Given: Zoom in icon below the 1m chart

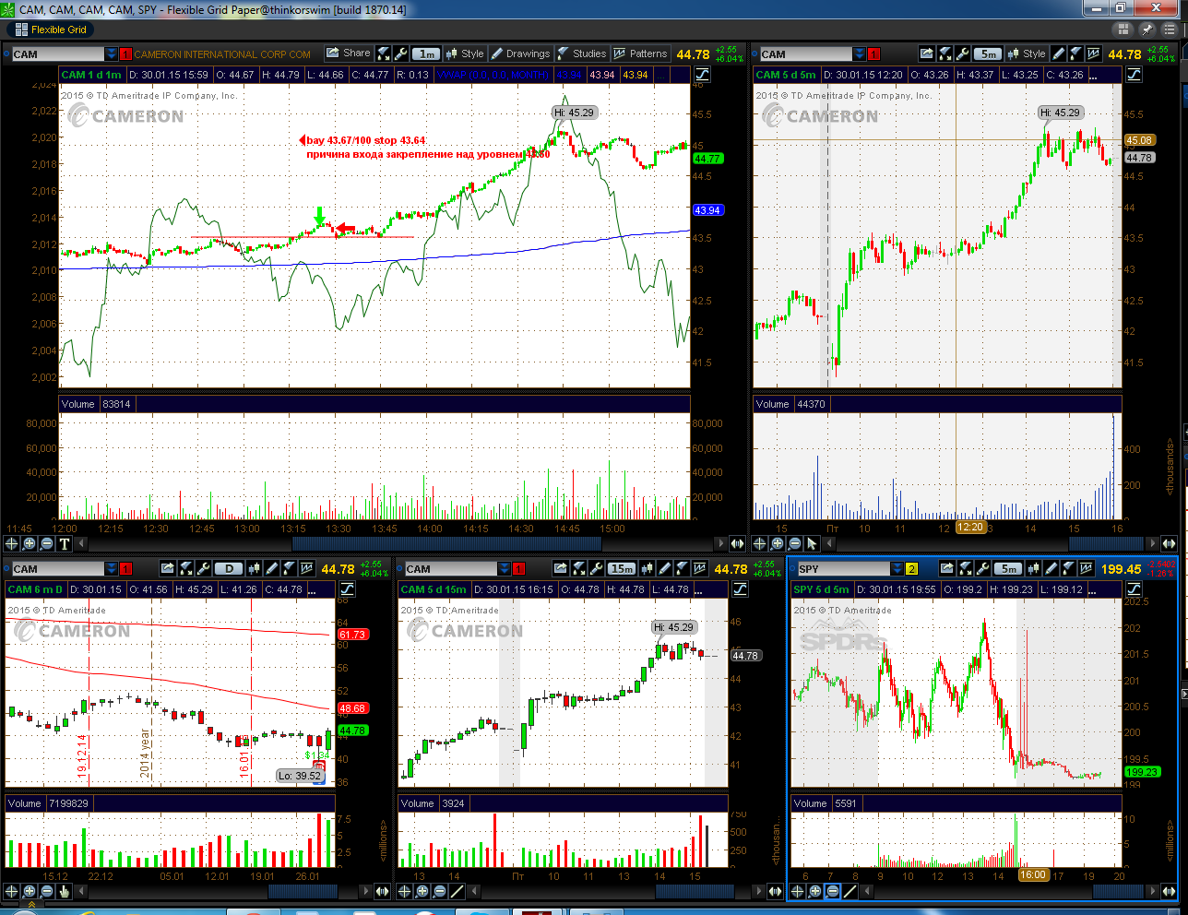Looking at the screenshot, I should pyautogui.click(x=29, y=543).
